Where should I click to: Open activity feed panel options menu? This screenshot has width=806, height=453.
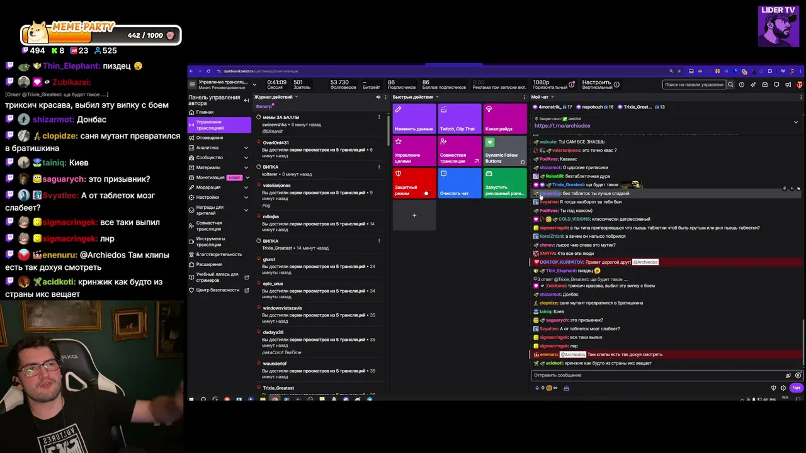pos(385,97)
